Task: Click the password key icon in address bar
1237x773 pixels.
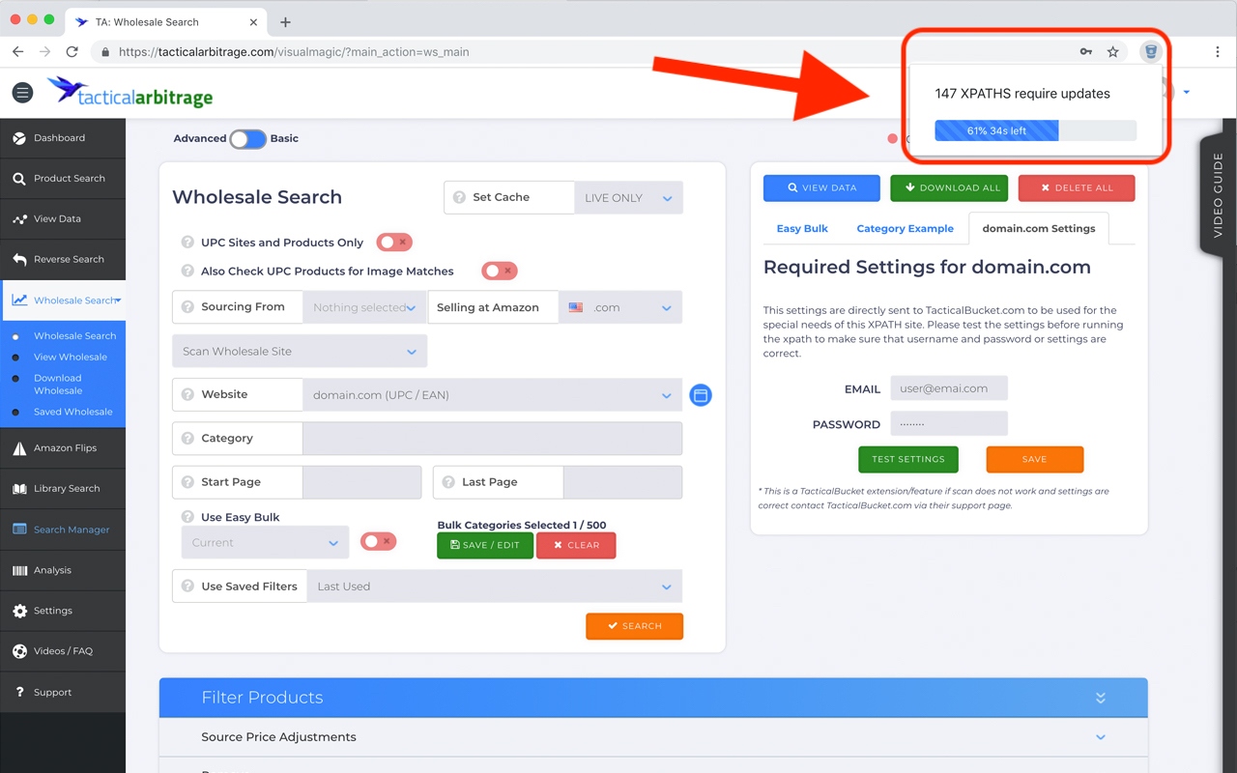Action: [x=1086, y=52]
